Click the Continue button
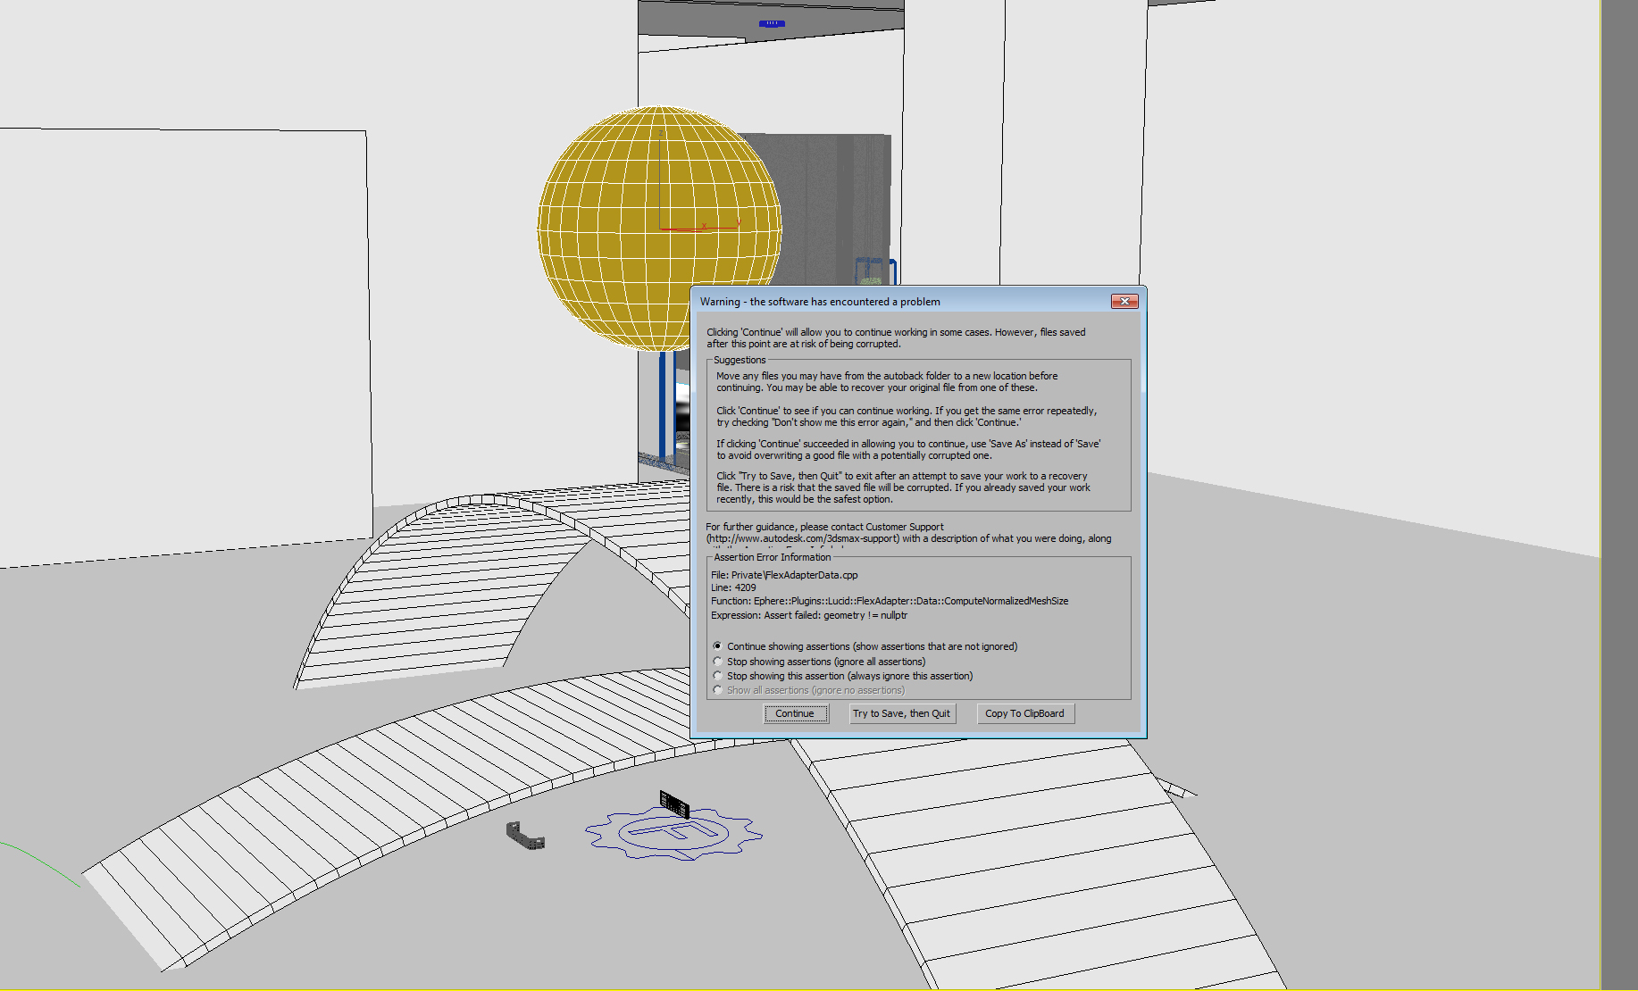Screen dimensions: 1638x991 click(795, 713)
